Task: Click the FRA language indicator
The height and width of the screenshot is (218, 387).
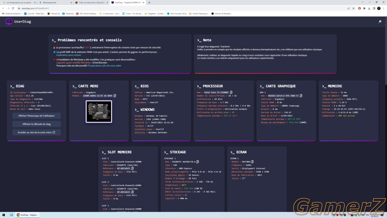Action: click(367, 215)
